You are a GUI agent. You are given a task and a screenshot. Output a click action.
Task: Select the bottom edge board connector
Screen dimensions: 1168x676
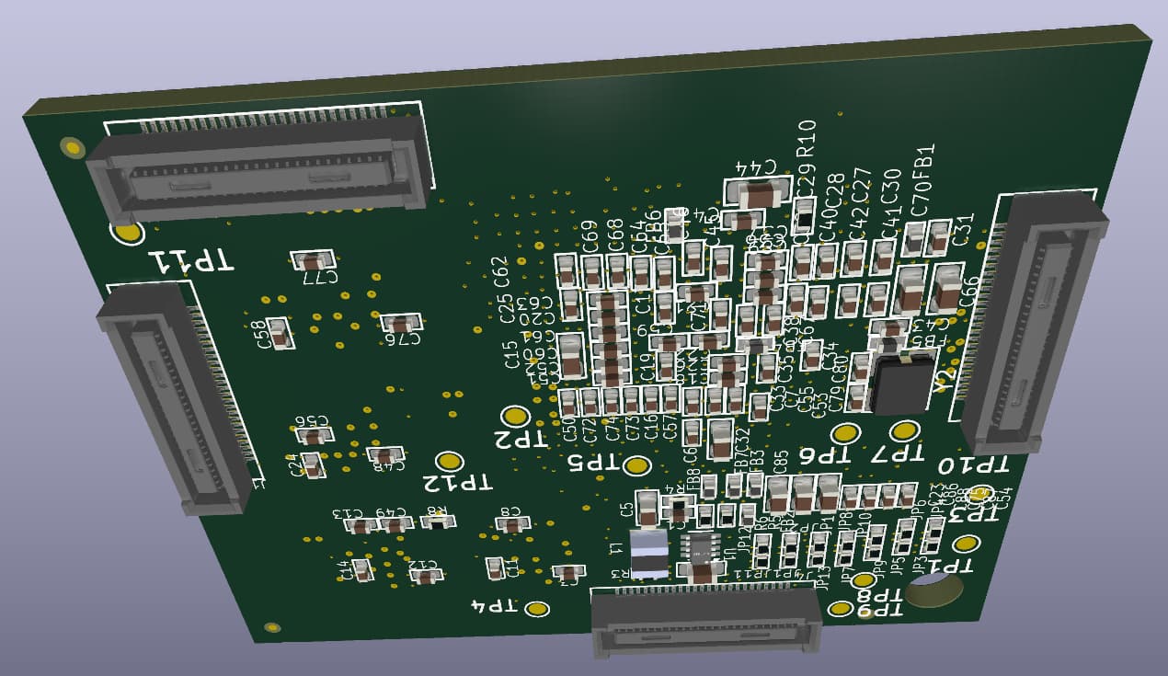coord(706,623)
